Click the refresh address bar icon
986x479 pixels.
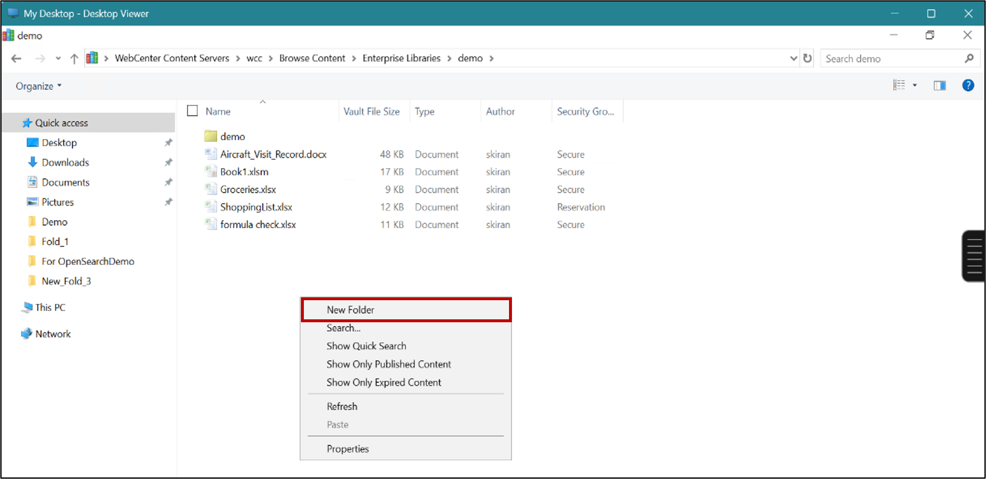(x=807, y=58)
